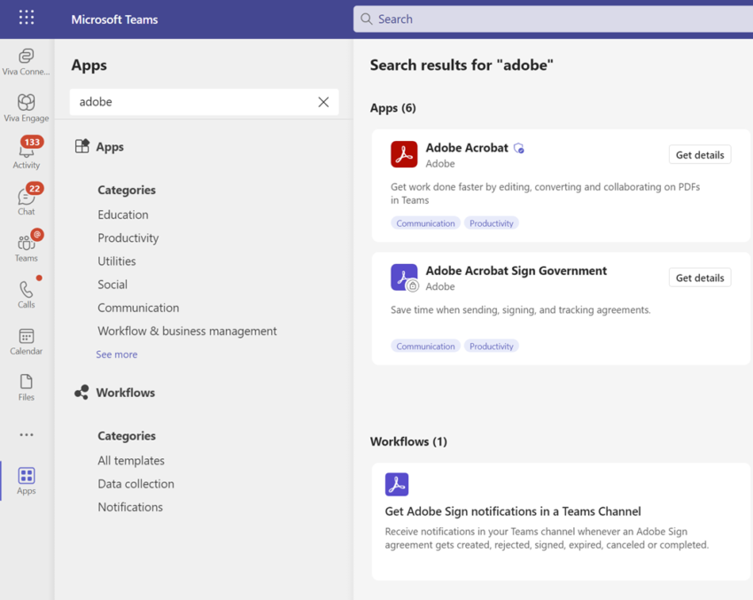Open the app launcher waffle icon
Screen dimensions: 753x600
tap(27, 18)
